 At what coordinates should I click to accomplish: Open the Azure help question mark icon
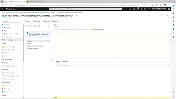145,9
